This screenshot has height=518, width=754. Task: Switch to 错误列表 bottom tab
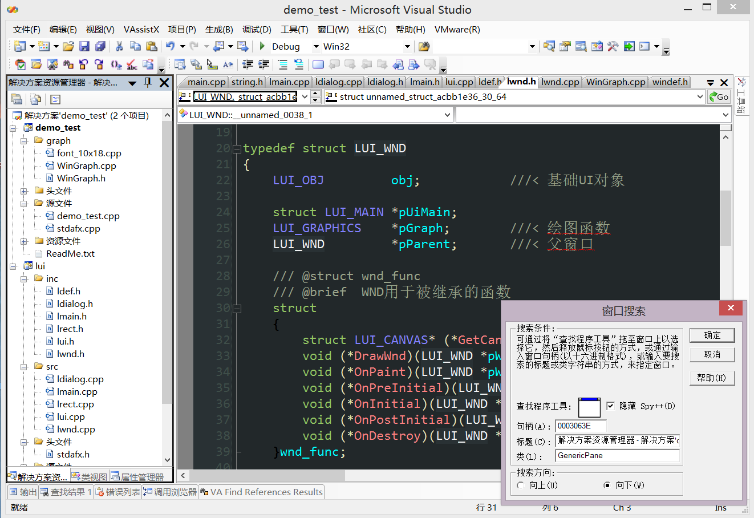click(x=118, y=492)
